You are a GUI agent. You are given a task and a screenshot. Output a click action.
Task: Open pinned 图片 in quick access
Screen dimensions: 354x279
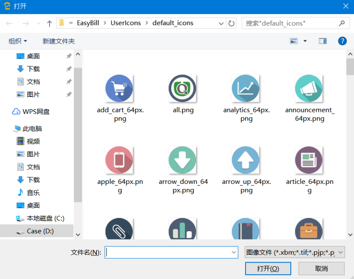33,94
